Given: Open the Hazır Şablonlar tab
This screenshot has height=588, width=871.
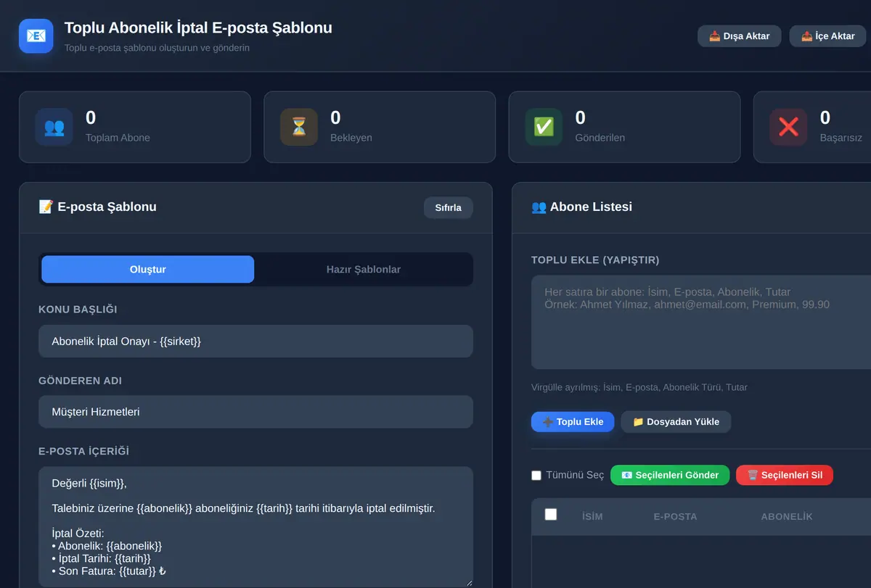Looking at the screenshot, I should tap(364, 269).
